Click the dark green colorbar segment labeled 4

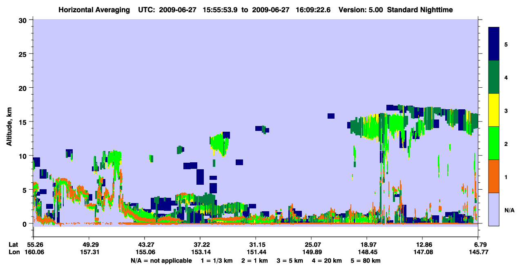click(494, 77)
